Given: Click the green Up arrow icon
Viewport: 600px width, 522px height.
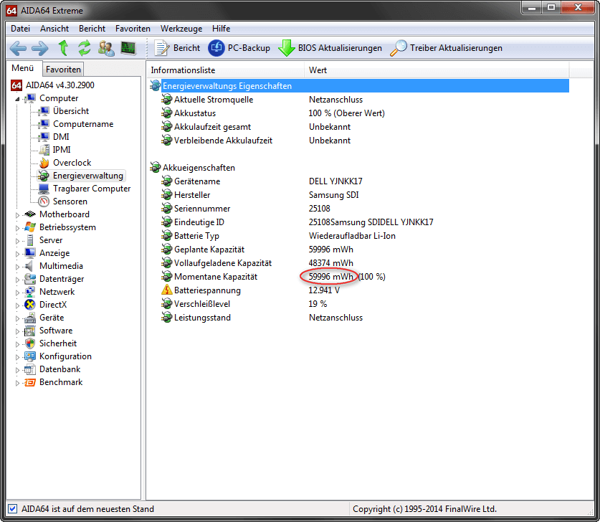Looking at the screenshot, I should tap(63, 48).
